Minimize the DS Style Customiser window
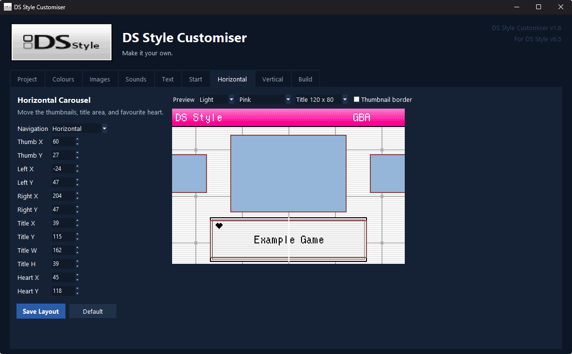Screen dimensions: 572x354 517,7
